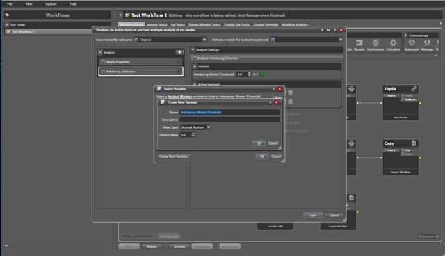Select the Utilization action icon
Screen dimensions: 445x256
pos(393,43)
